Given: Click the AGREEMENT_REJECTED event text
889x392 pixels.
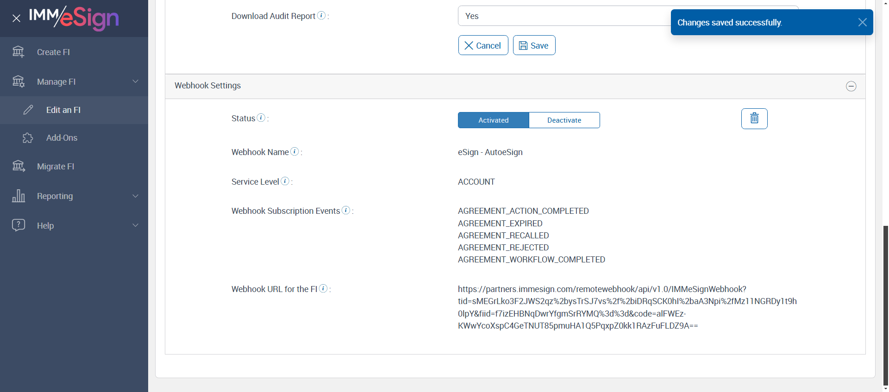Looking at the screenshot, I should click(503, 248).
